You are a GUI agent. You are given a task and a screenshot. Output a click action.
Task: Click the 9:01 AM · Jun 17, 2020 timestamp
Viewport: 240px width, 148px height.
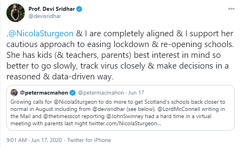(x=34, y=140)
